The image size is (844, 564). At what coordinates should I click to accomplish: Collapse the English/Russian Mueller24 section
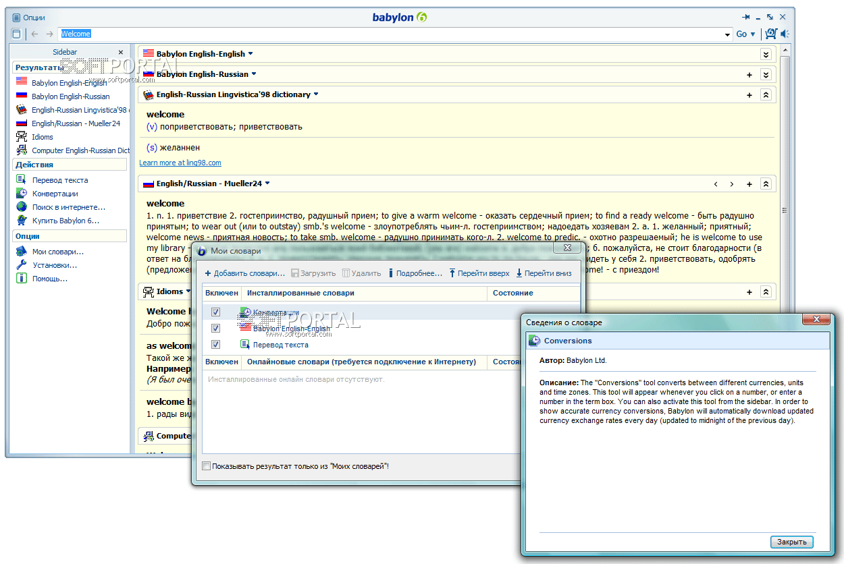pyautogui.click(x=766, y=184)
